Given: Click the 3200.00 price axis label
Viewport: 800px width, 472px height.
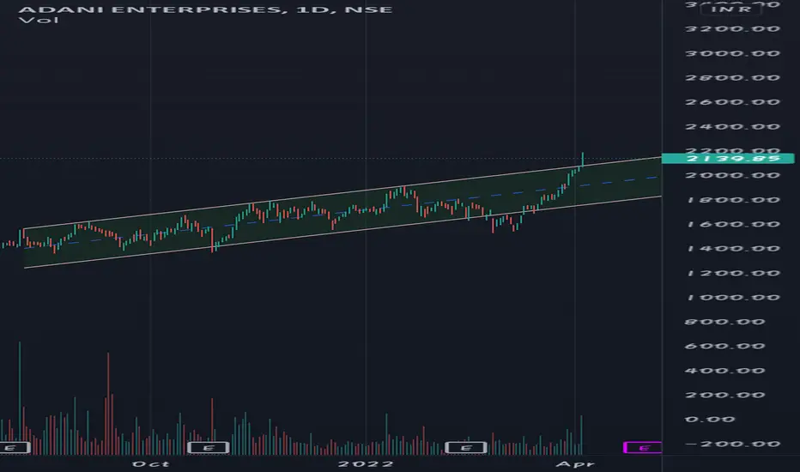Looking at the screenshot, I should pyautogui.click(x=732, y=28).
